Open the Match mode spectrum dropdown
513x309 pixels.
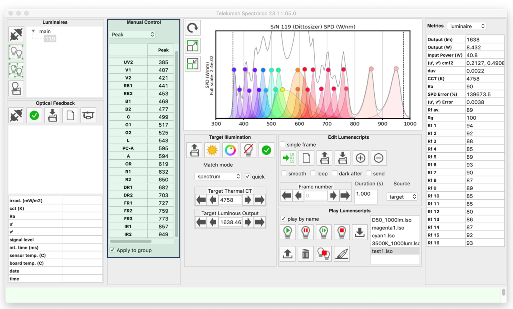(x=218, y=176)
